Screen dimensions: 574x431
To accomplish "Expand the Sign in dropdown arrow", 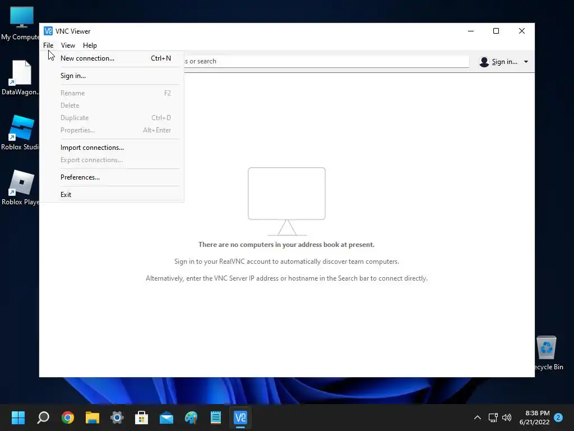I will [526, 62].
